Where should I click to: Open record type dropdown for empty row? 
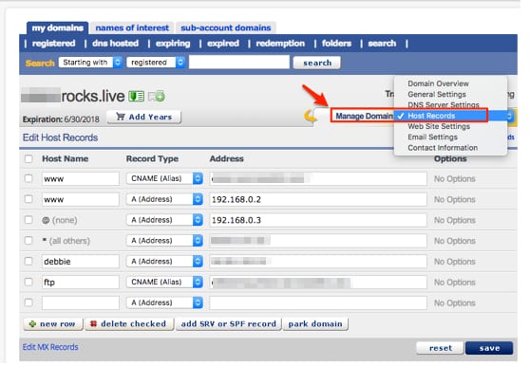[x=164, y=302]
